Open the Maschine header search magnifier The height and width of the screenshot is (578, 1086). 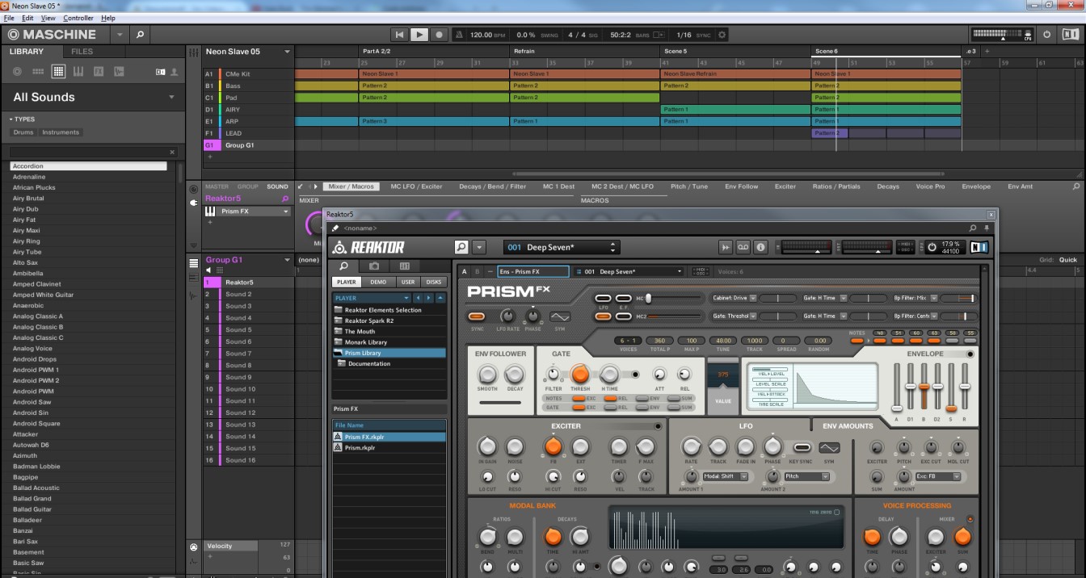click(x=140, y=35)
